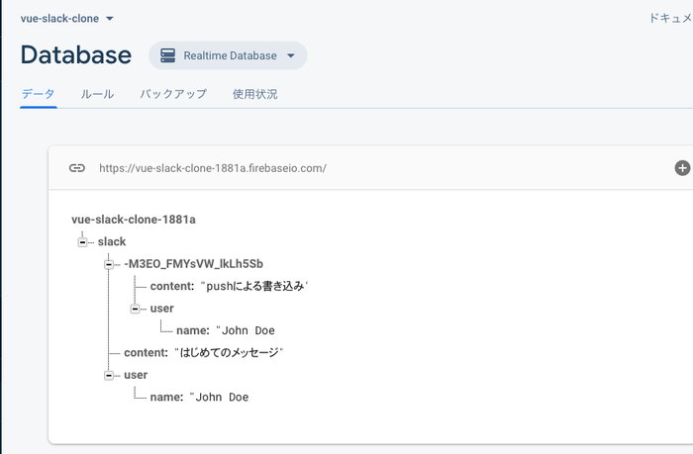The width and height of the screenshot is (693, 454).
Task: Collapse the user node directly under slack
Action: [x=109, y=376]
